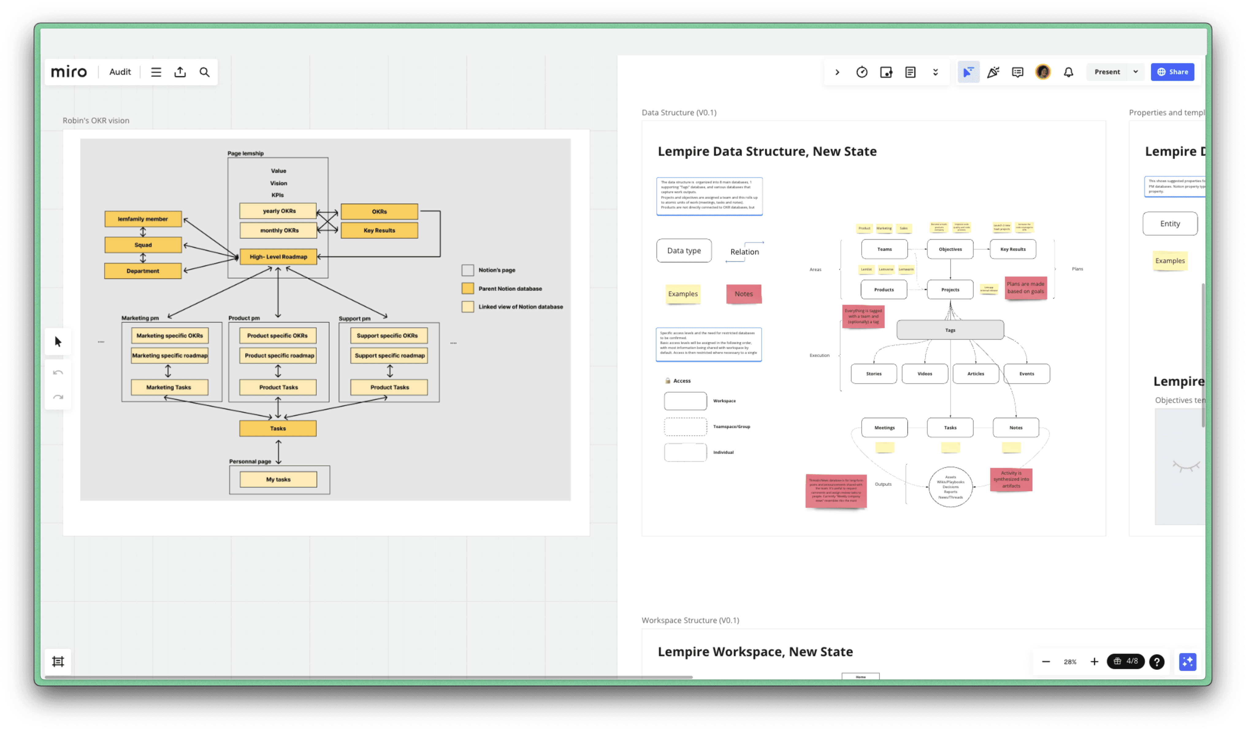1246x731 pixels.
Task: Expand the collapsed toolbar right chevron
Action: coord(837,72)
